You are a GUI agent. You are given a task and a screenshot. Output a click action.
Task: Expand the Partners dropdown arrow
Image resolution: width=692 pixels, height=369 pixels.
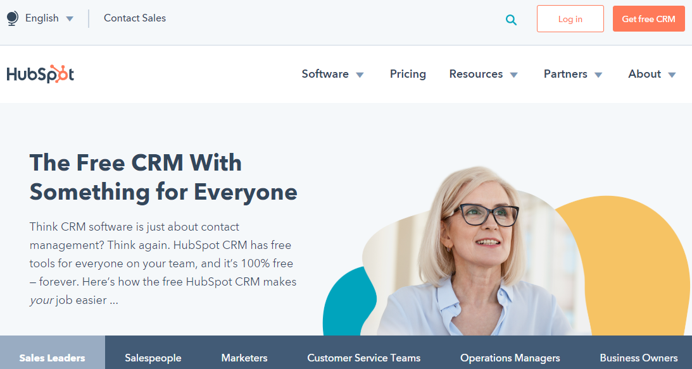click(598, 75)
